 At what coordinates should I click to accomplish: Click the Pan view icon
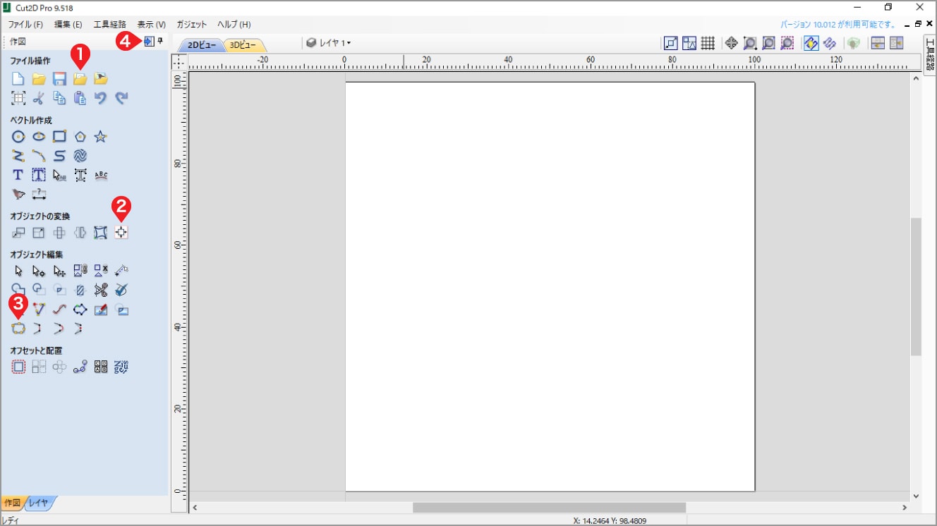[x=731, y=43]
